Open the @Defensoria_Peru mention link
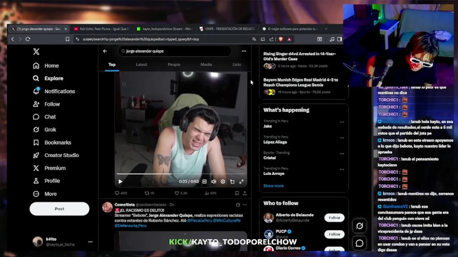Image resolution: width=458 pixels, height=257 pixels. 130,226
